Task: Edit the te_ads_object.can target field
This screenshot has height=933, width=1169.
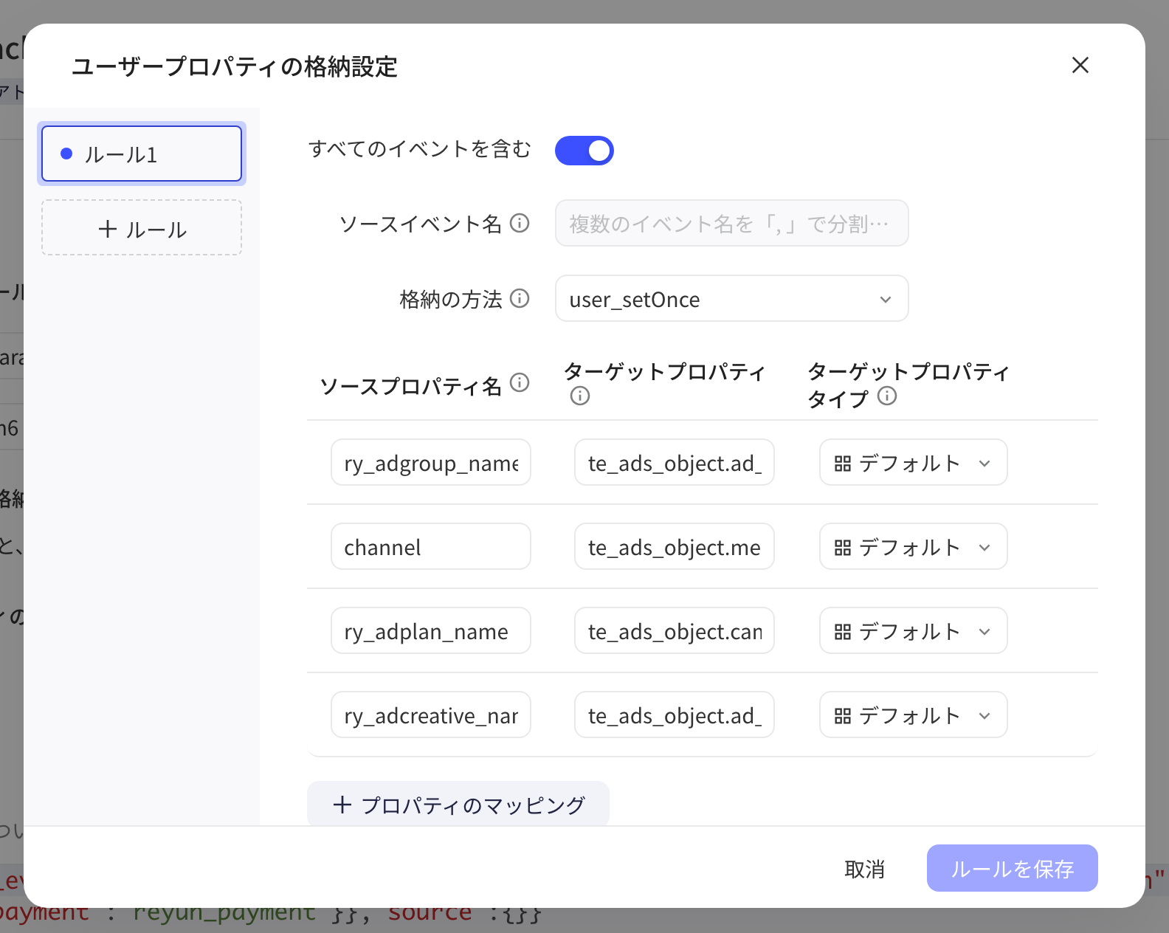Action: tap(675, 631)
